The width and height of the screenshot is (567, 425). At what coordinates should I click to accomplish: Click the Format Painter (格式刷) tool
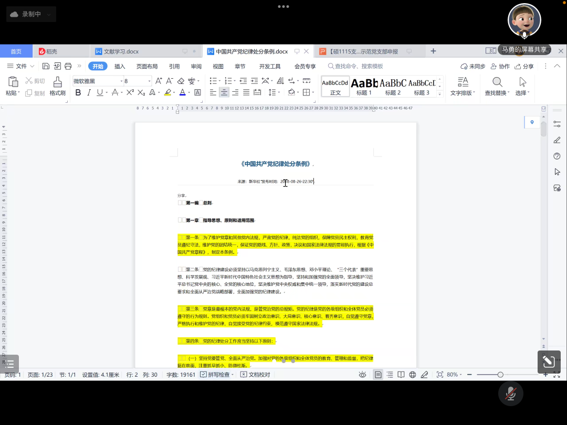coord(57,86)
